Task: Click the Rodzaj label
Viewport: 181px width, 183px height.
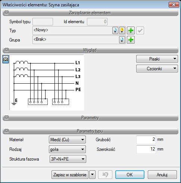Action: point(15,149)
